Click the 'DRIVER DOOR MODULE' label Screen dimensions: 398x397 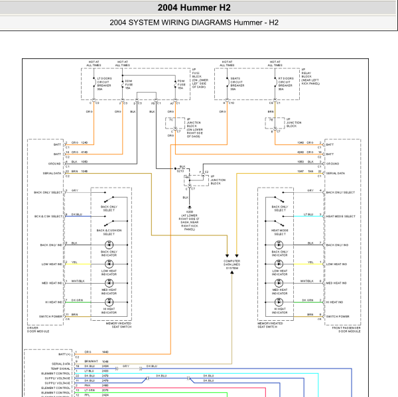click(38, 329)
